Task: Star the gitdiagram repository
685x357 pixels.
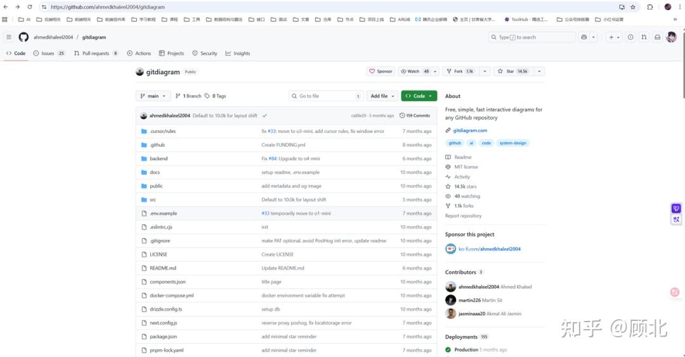Action: click(514, 72)
